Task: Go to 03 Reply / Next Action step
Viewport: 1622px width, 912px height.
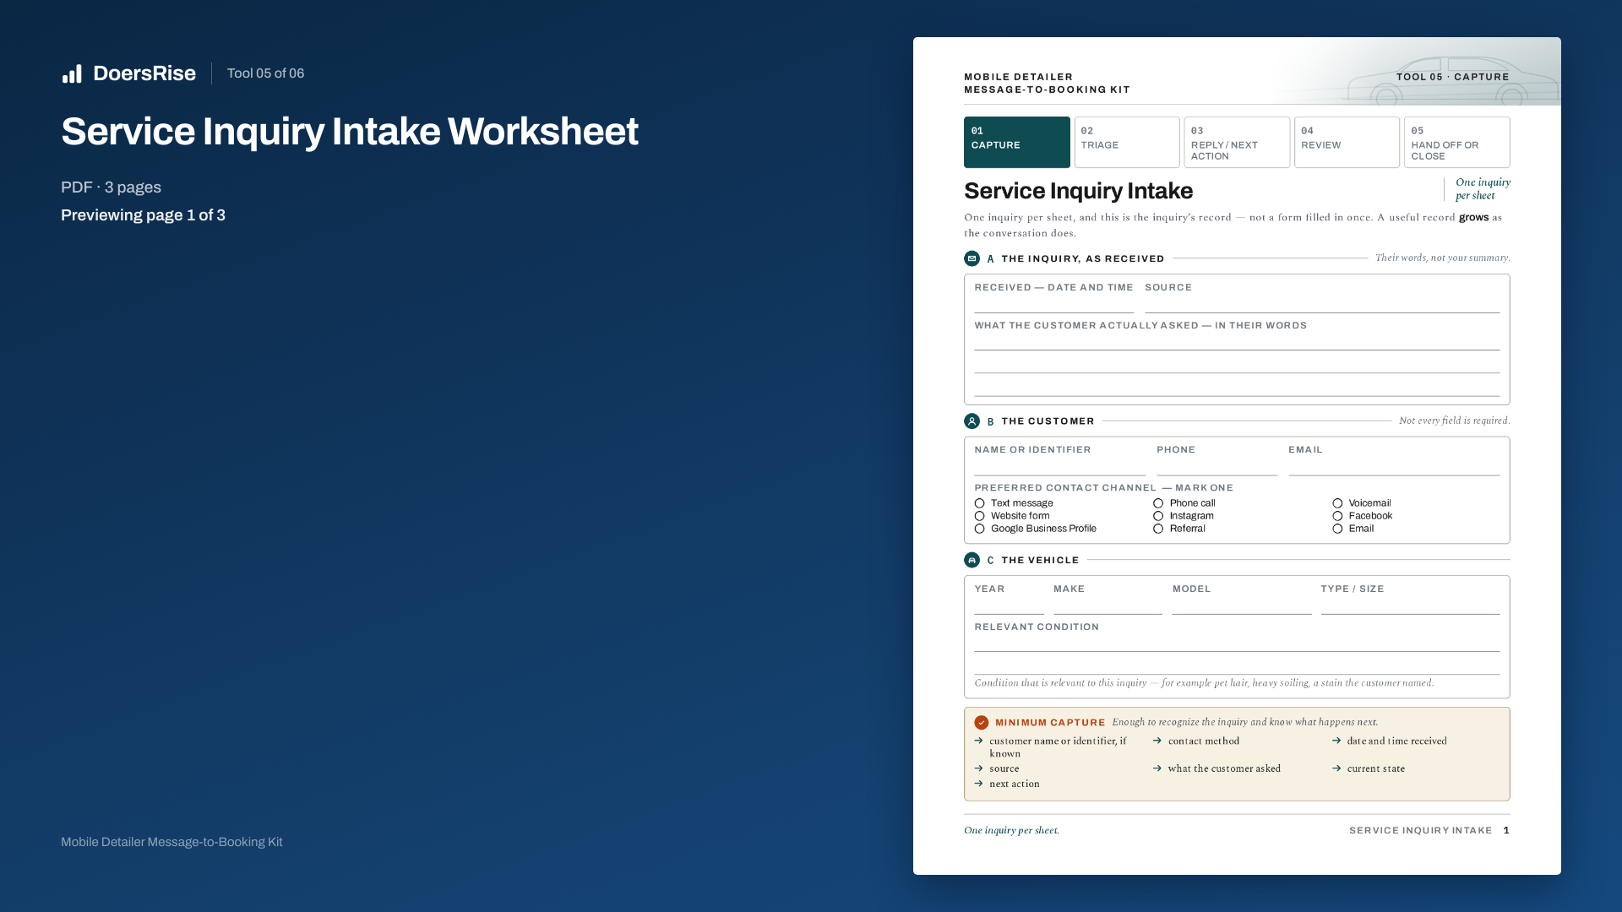Action: tap(1237, 142)
